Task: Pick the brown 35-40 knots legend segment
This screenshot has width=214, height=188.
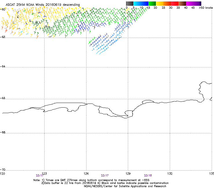Action: 182,3
